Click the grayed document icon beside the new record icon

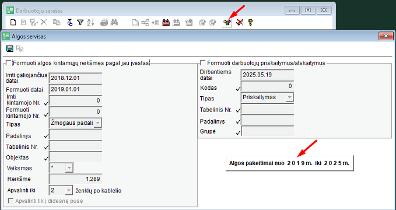[23, 23]
